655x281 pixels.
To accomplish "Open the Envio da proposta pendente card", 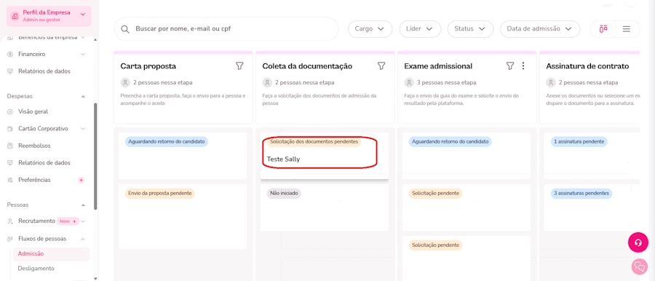I will coord(183,217).
